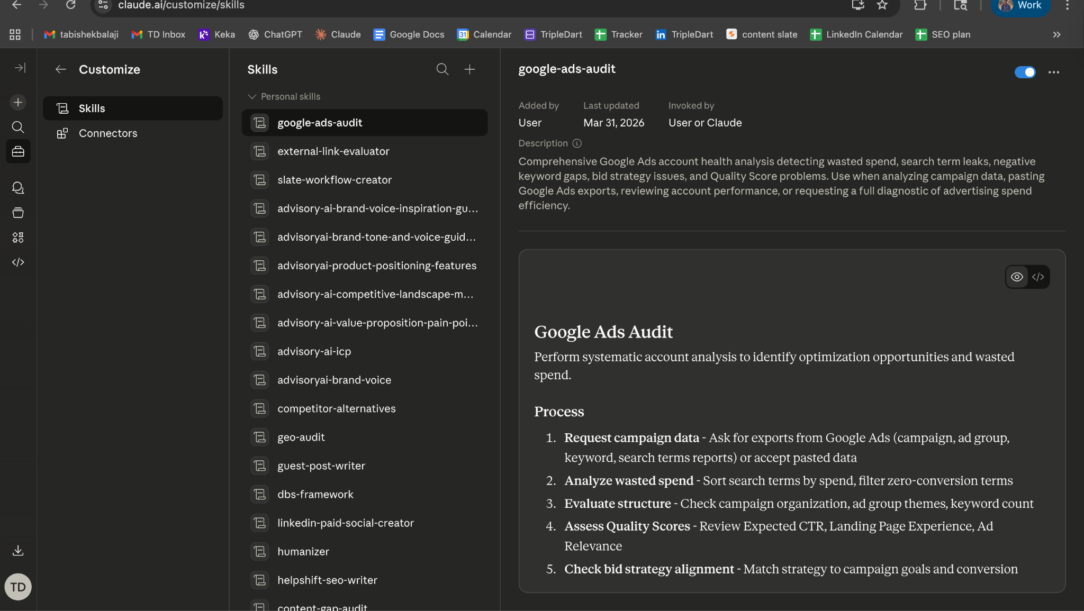Open the humanizer skill
This screenshot has width=1084, height=611.
(x=303, y=551)
